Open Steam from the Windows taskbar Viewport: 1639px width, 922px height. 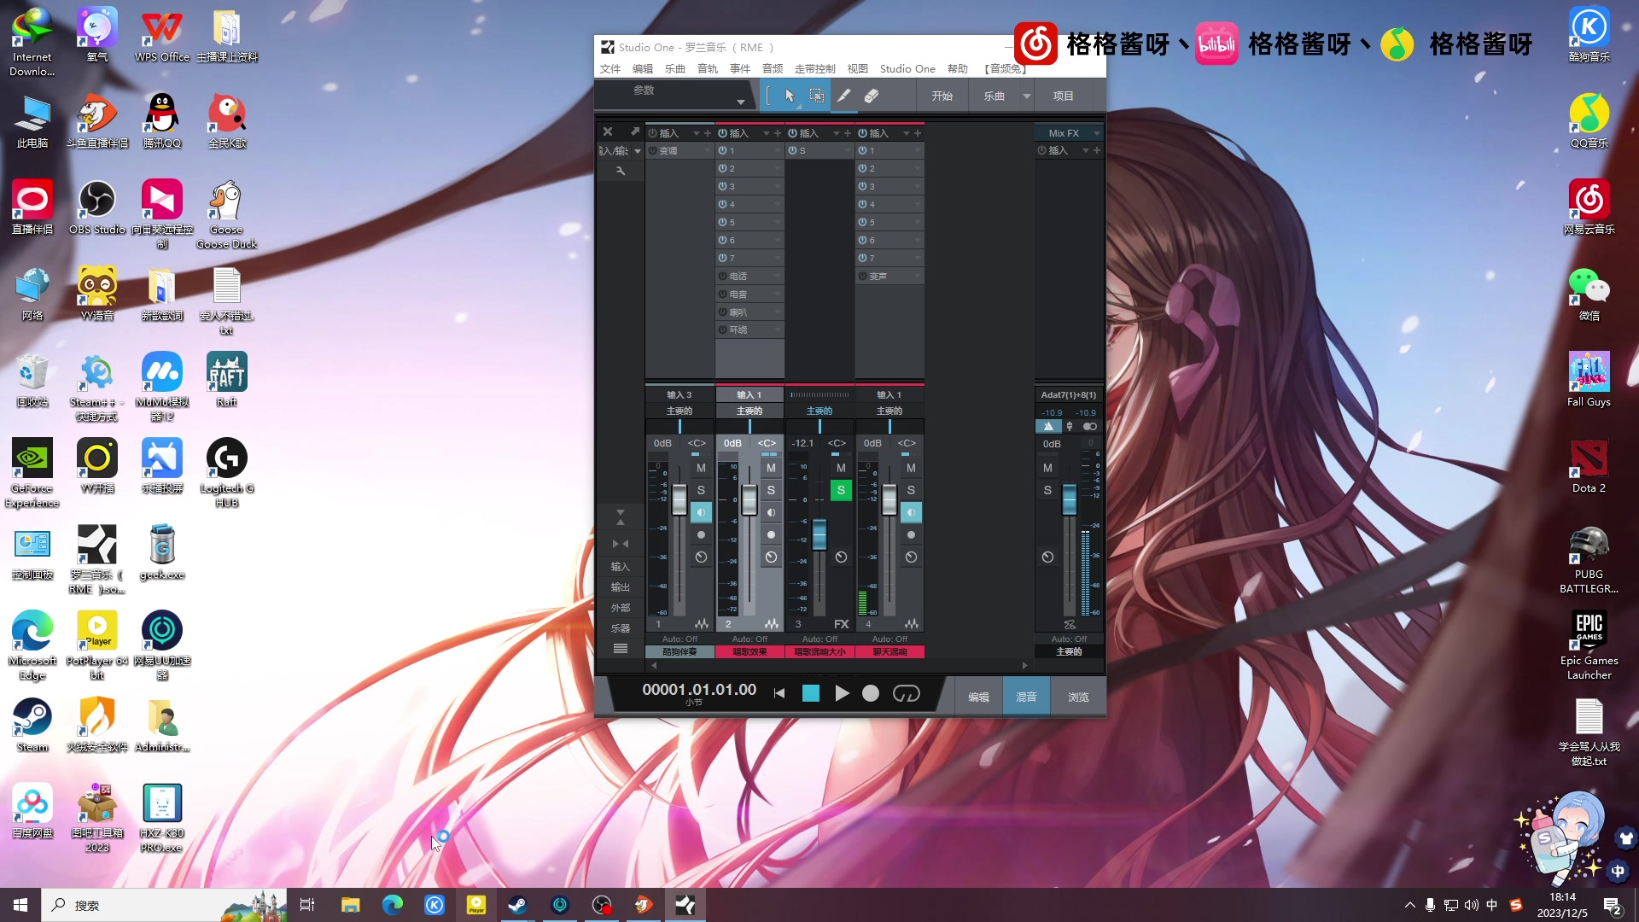(x=517, y=905)
